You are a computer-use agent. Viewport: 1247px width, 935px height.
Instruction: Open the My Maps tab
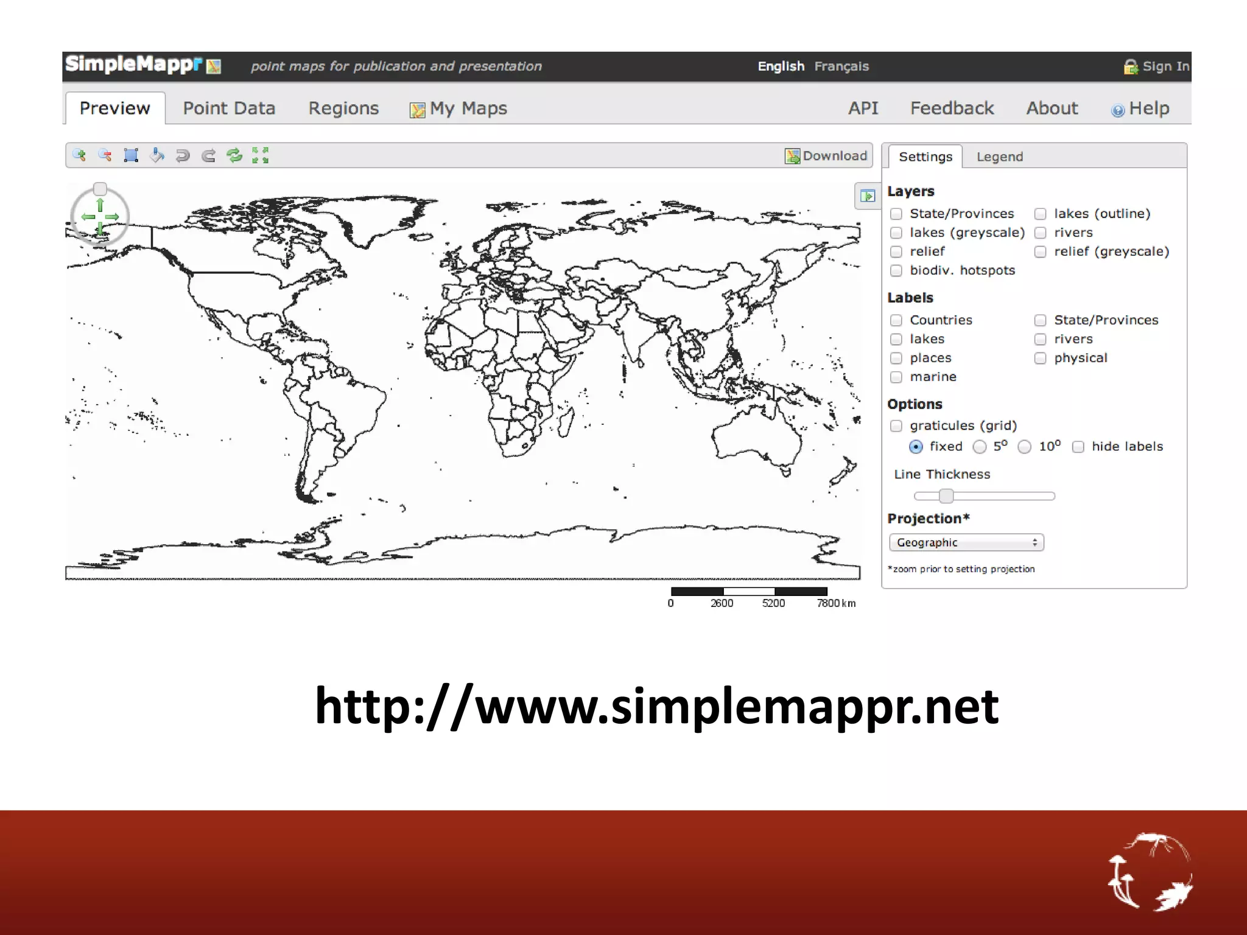click(468, 108)
